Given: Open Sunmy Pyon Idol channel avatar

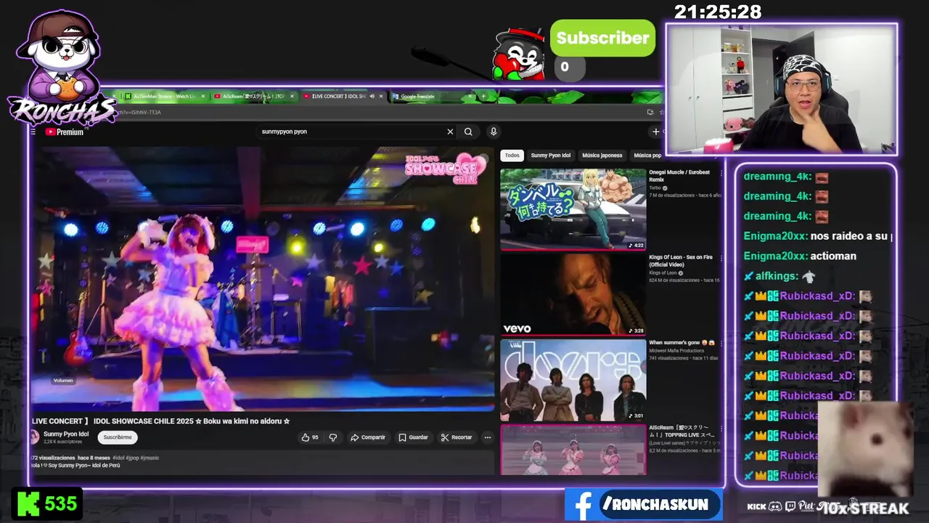Looking at the screenshot, I should click(34, 437).
